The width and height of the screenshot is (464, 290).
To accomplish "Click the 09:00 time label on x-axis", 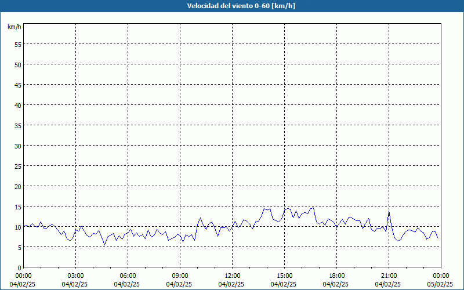I will tap(180, 276).
